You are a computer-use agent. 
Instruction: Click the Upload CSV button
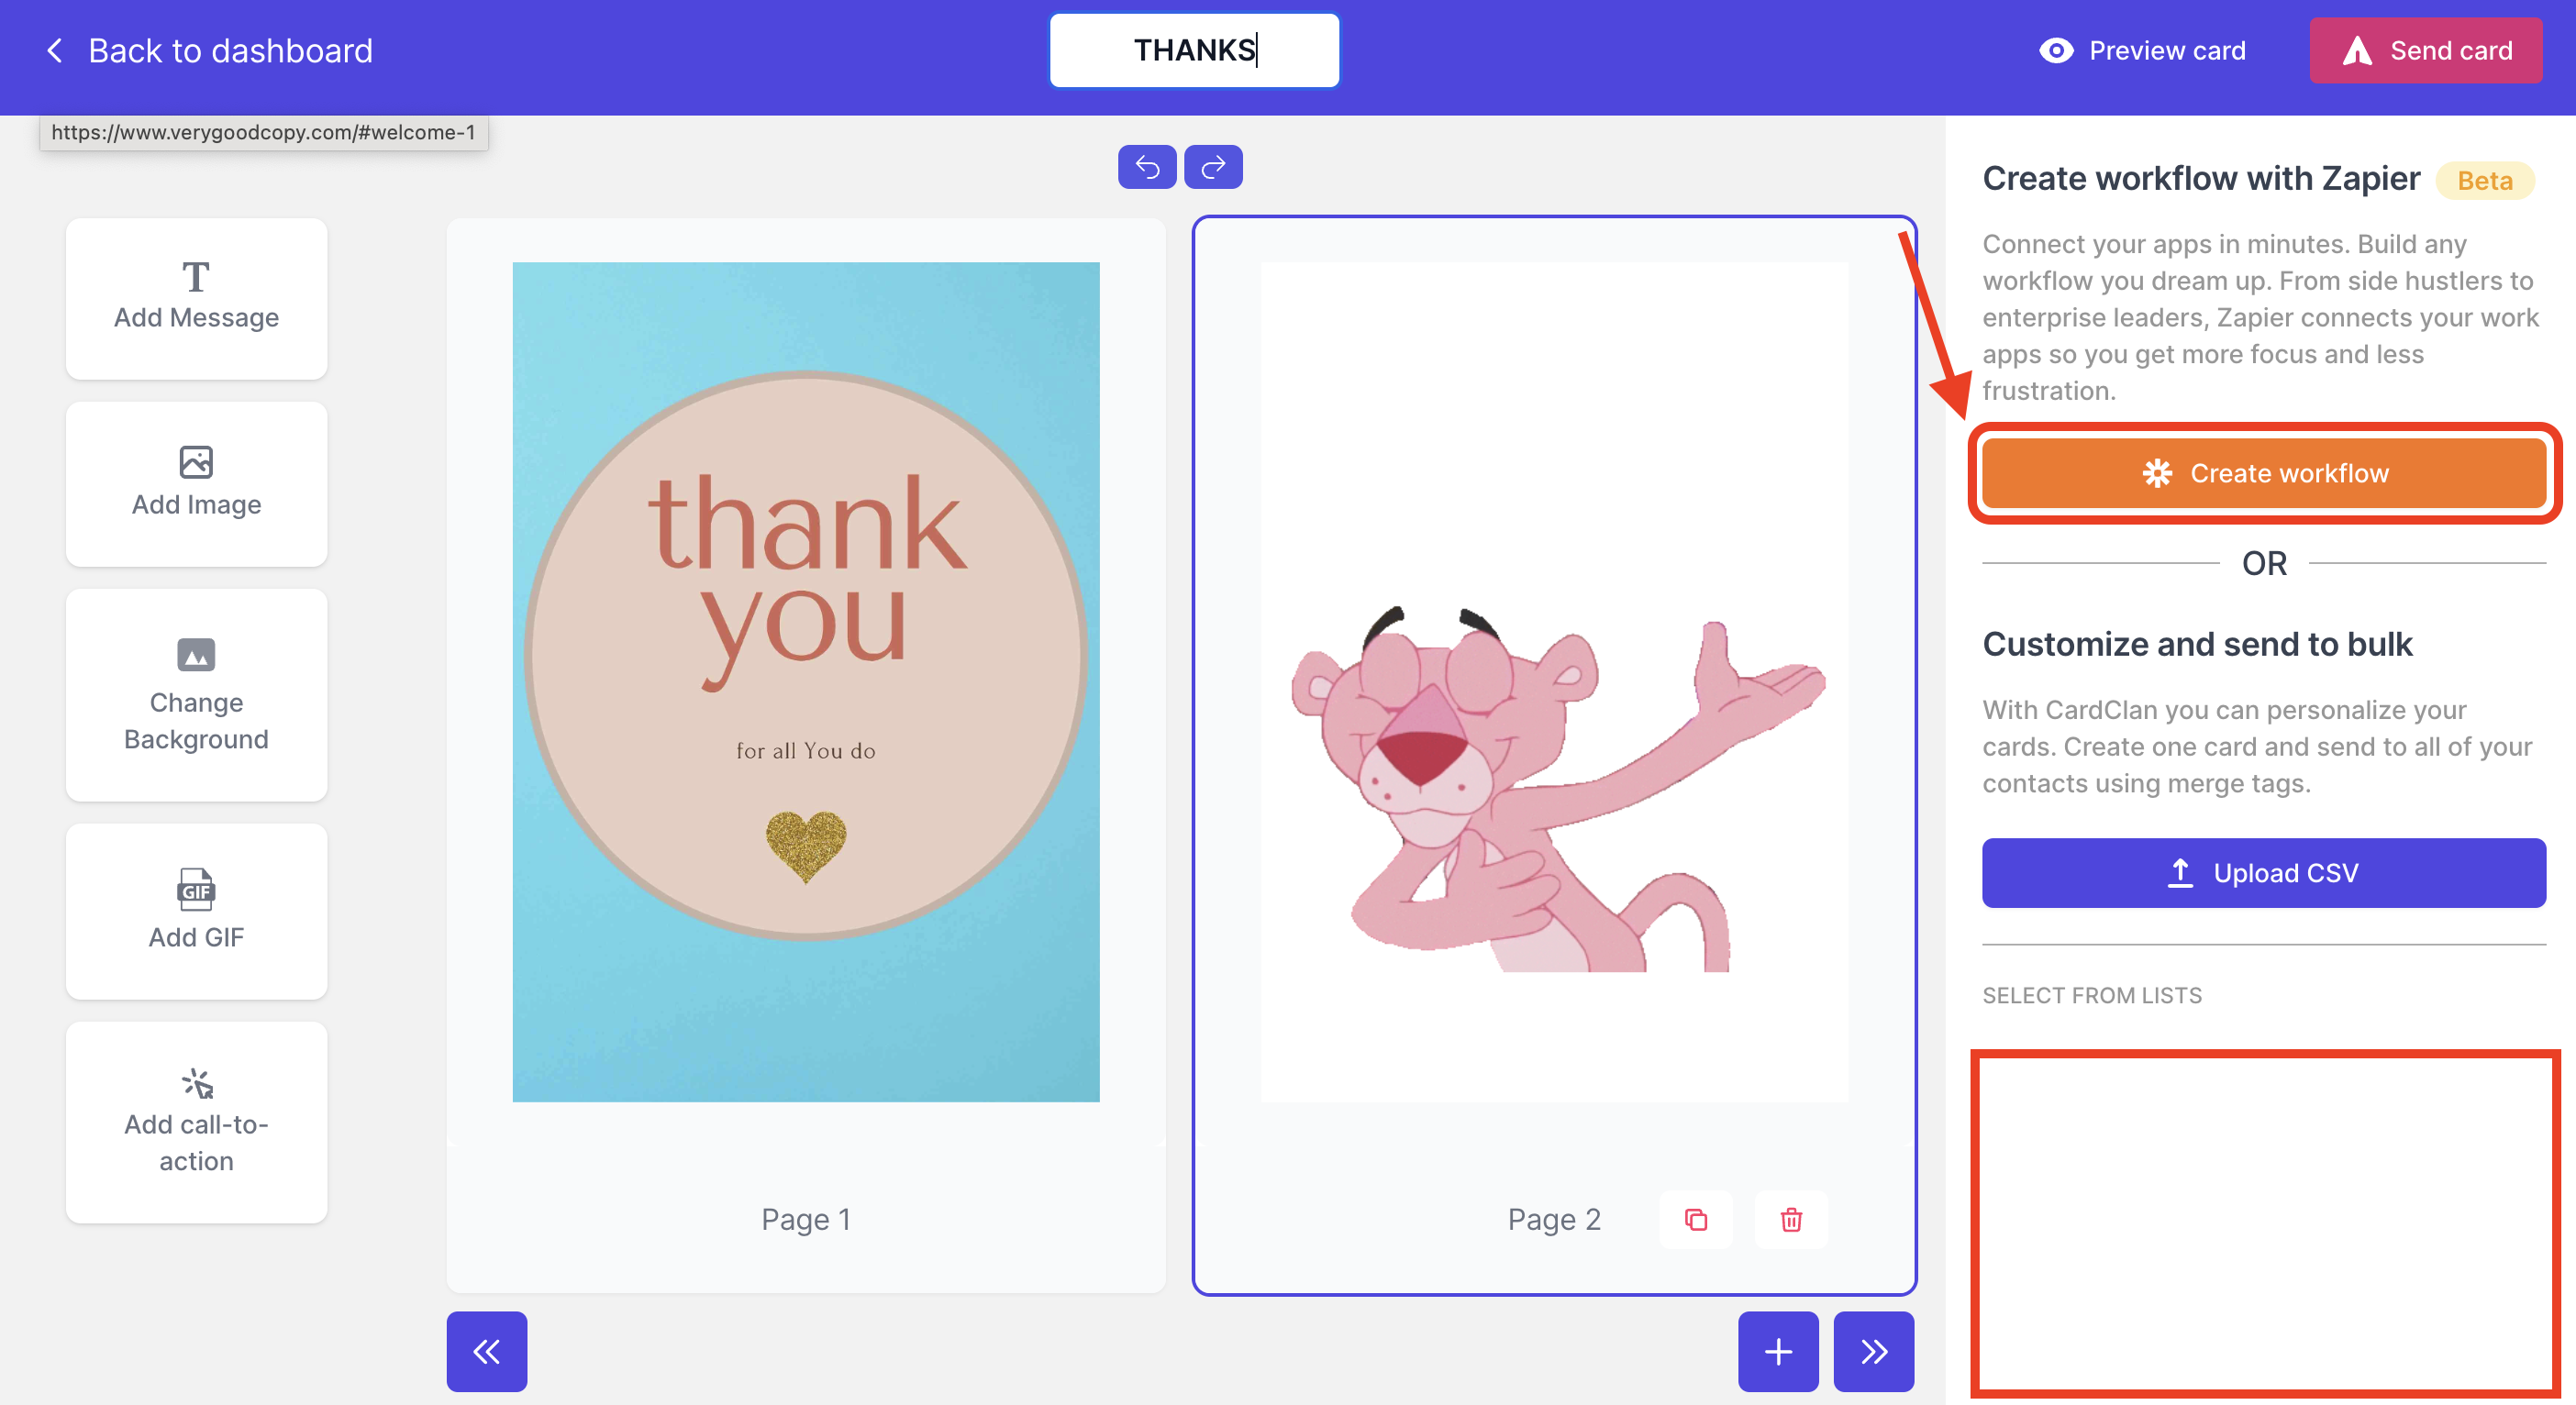click(2263, 872)
